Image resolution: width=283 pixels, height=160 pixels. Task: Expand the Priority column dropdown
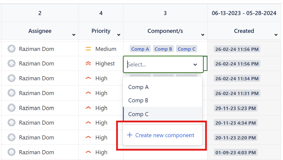[118, 35]
